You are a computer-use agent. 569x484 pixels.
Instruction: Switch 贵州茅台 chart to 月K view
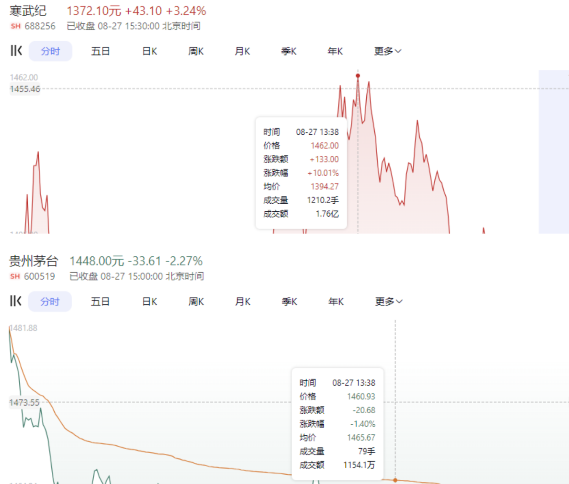(x=243, y=302)
